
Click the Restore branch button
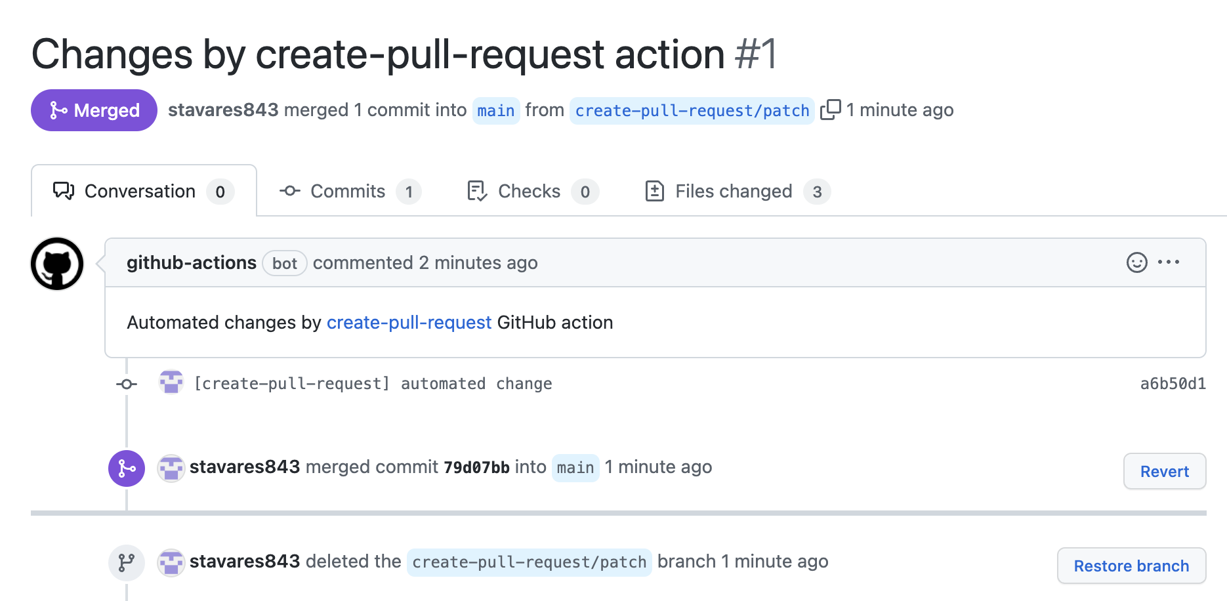(x=1131, y=565)
